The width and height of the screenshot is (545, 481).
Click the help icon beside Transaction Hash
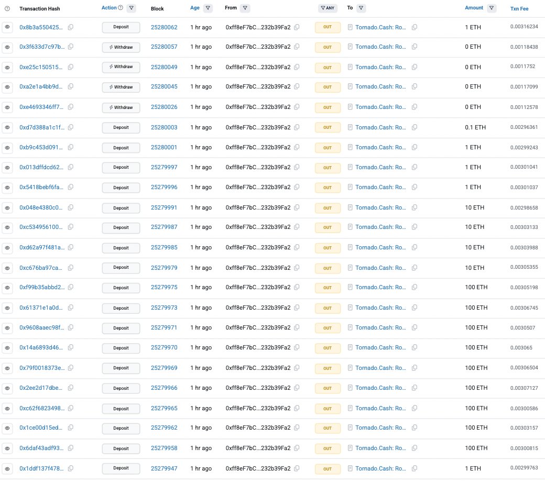click(7, 9)
